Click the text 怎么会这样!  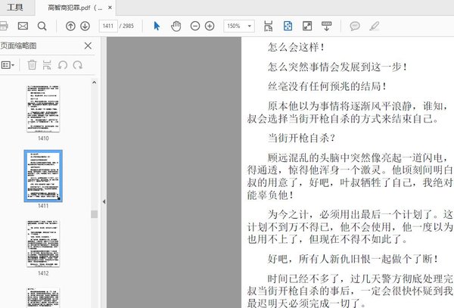[x=296, y=47]
